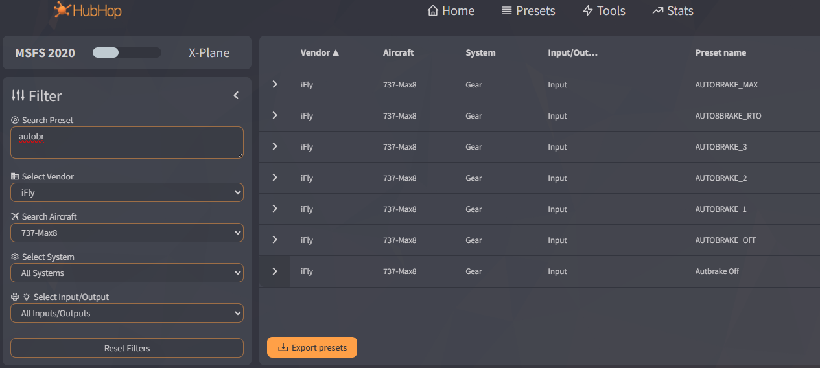This screenshot has height=368, width=820.
Task: Click into the Search Preset text field
Action: click(127, 143)
